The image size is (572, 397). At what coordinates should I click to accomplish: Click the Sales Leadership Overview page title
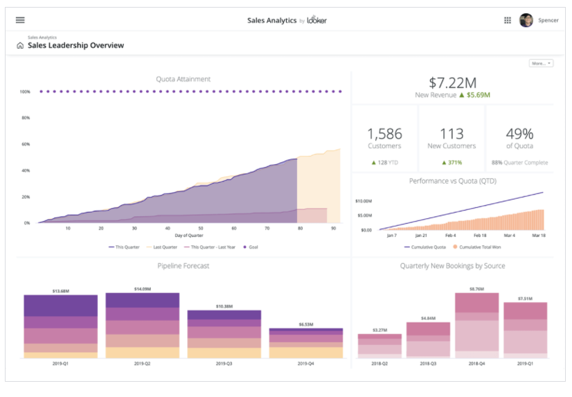tap(76, 45)
